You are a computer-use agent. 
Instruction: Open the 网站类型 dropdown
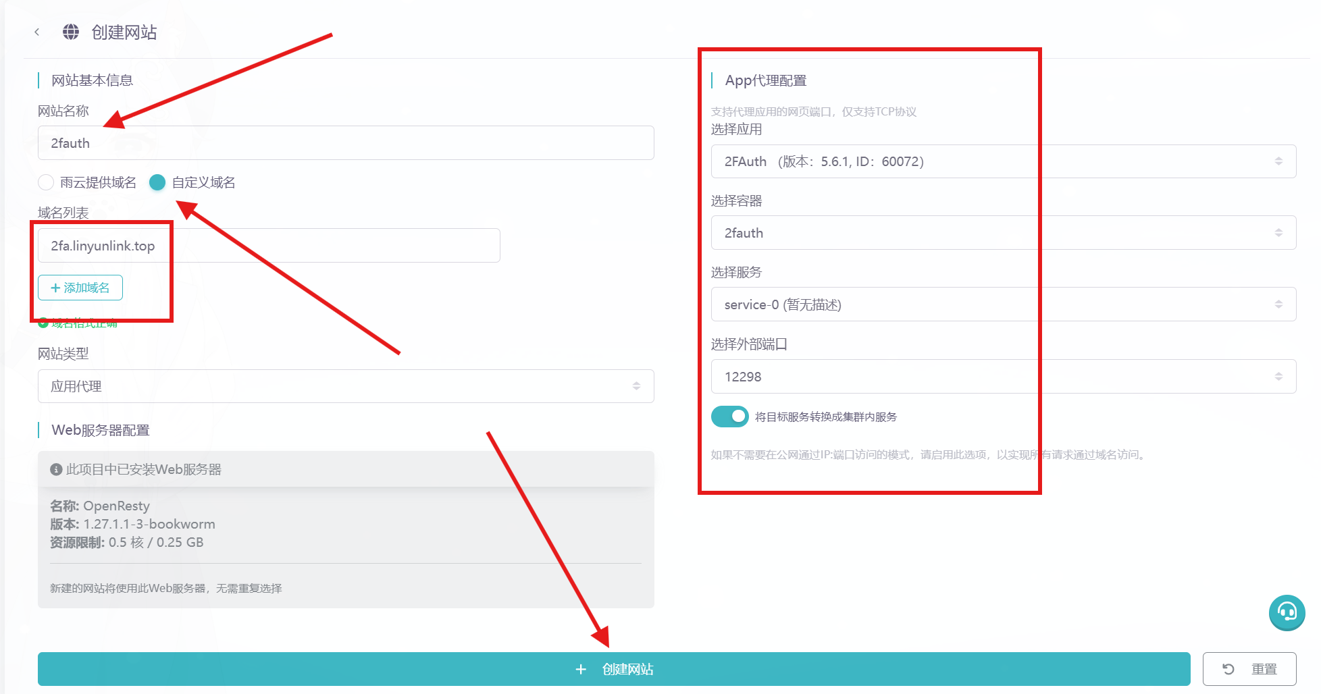coord(345,386)
